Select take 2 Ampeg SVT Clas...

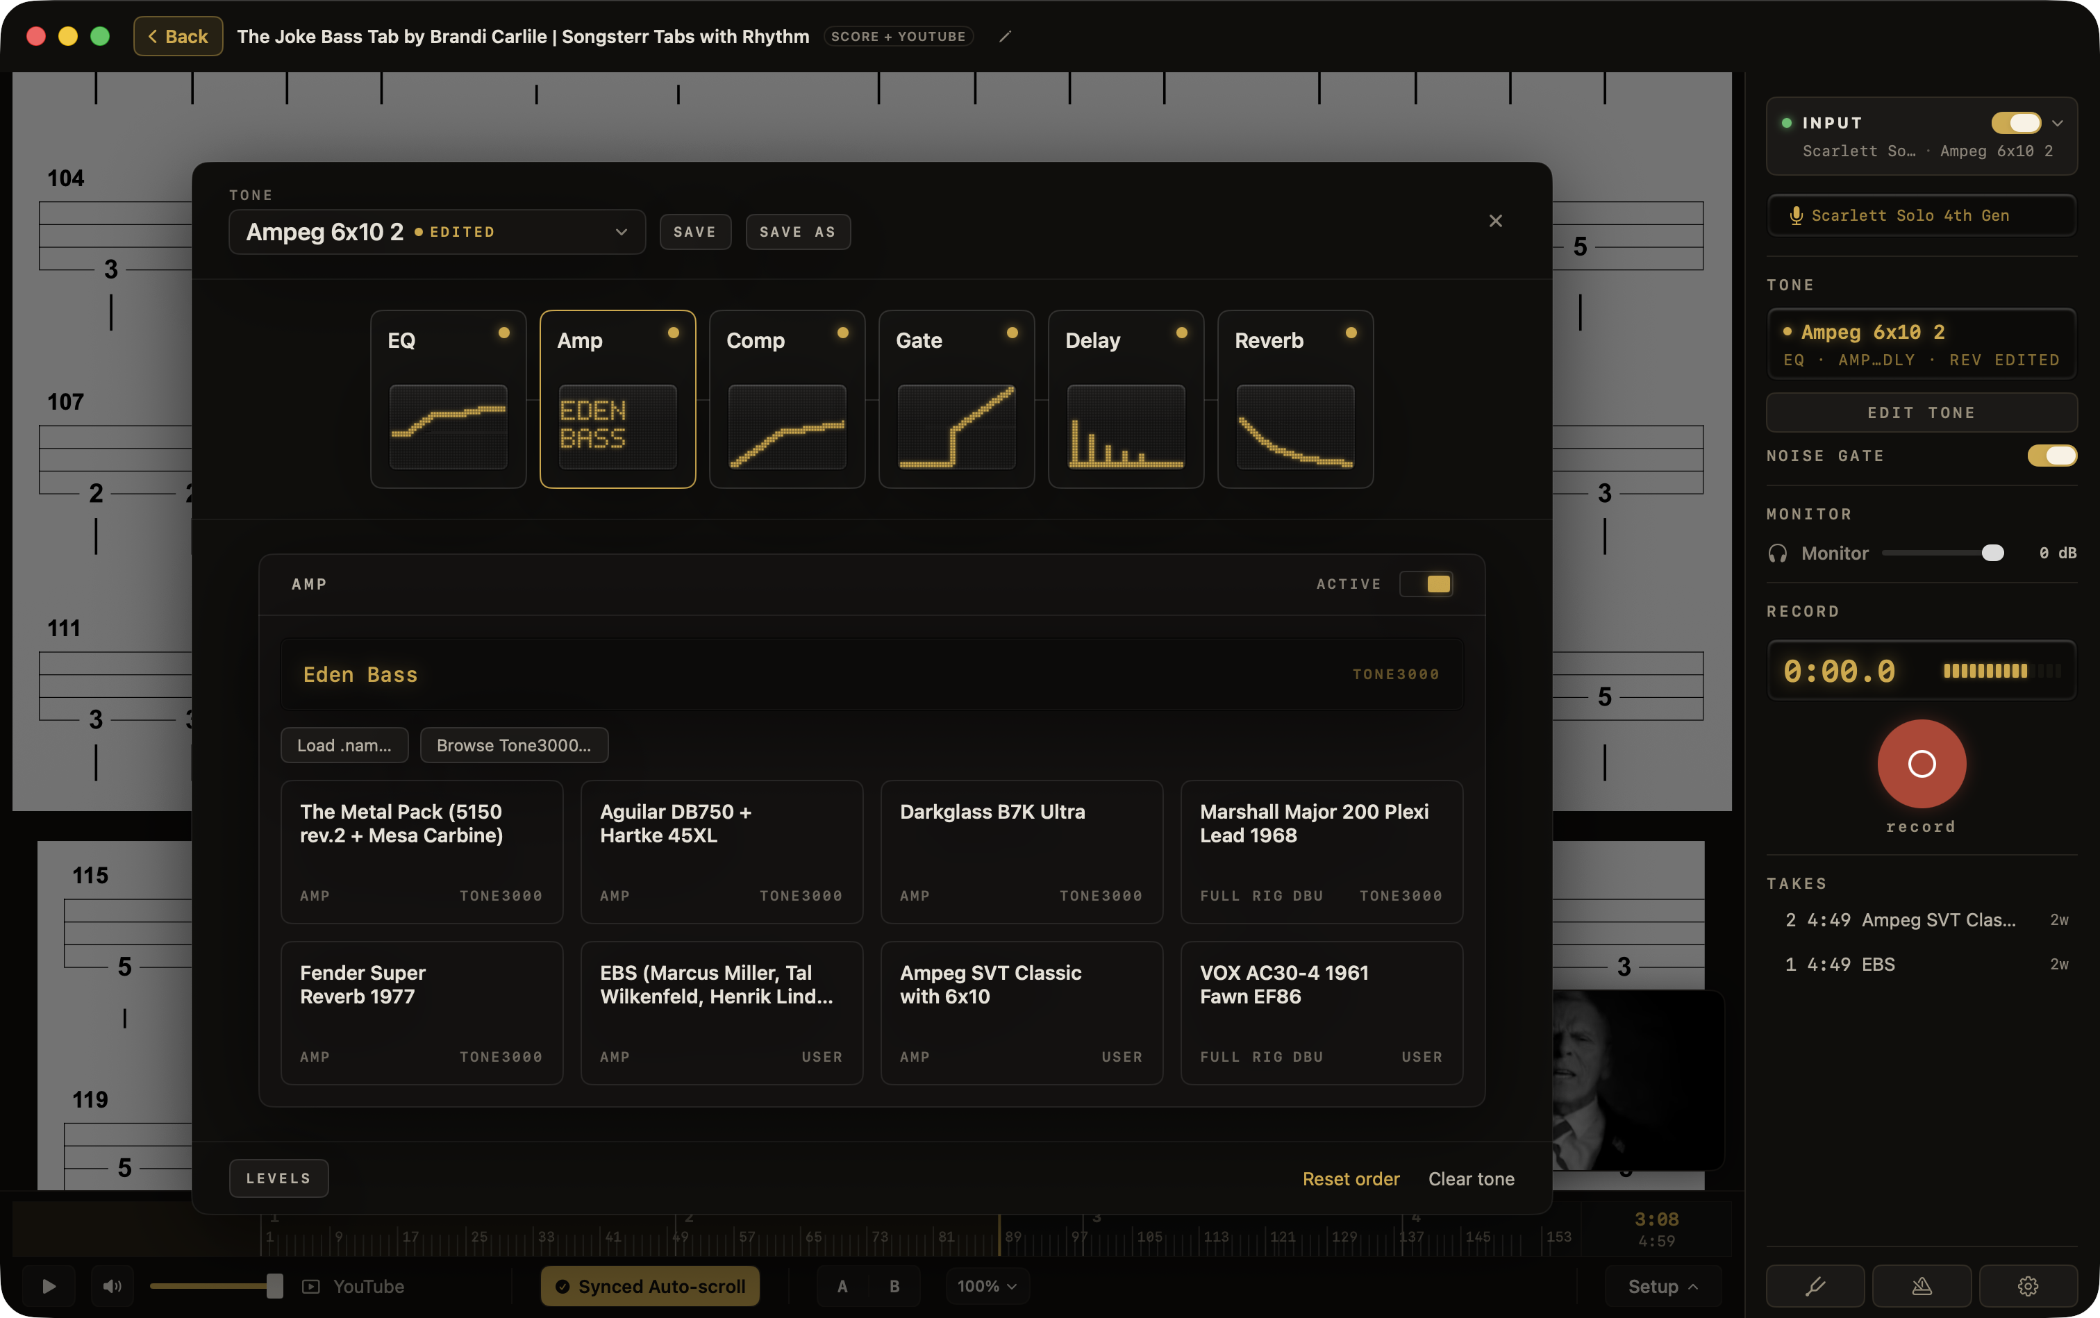tap(1922, 919)
